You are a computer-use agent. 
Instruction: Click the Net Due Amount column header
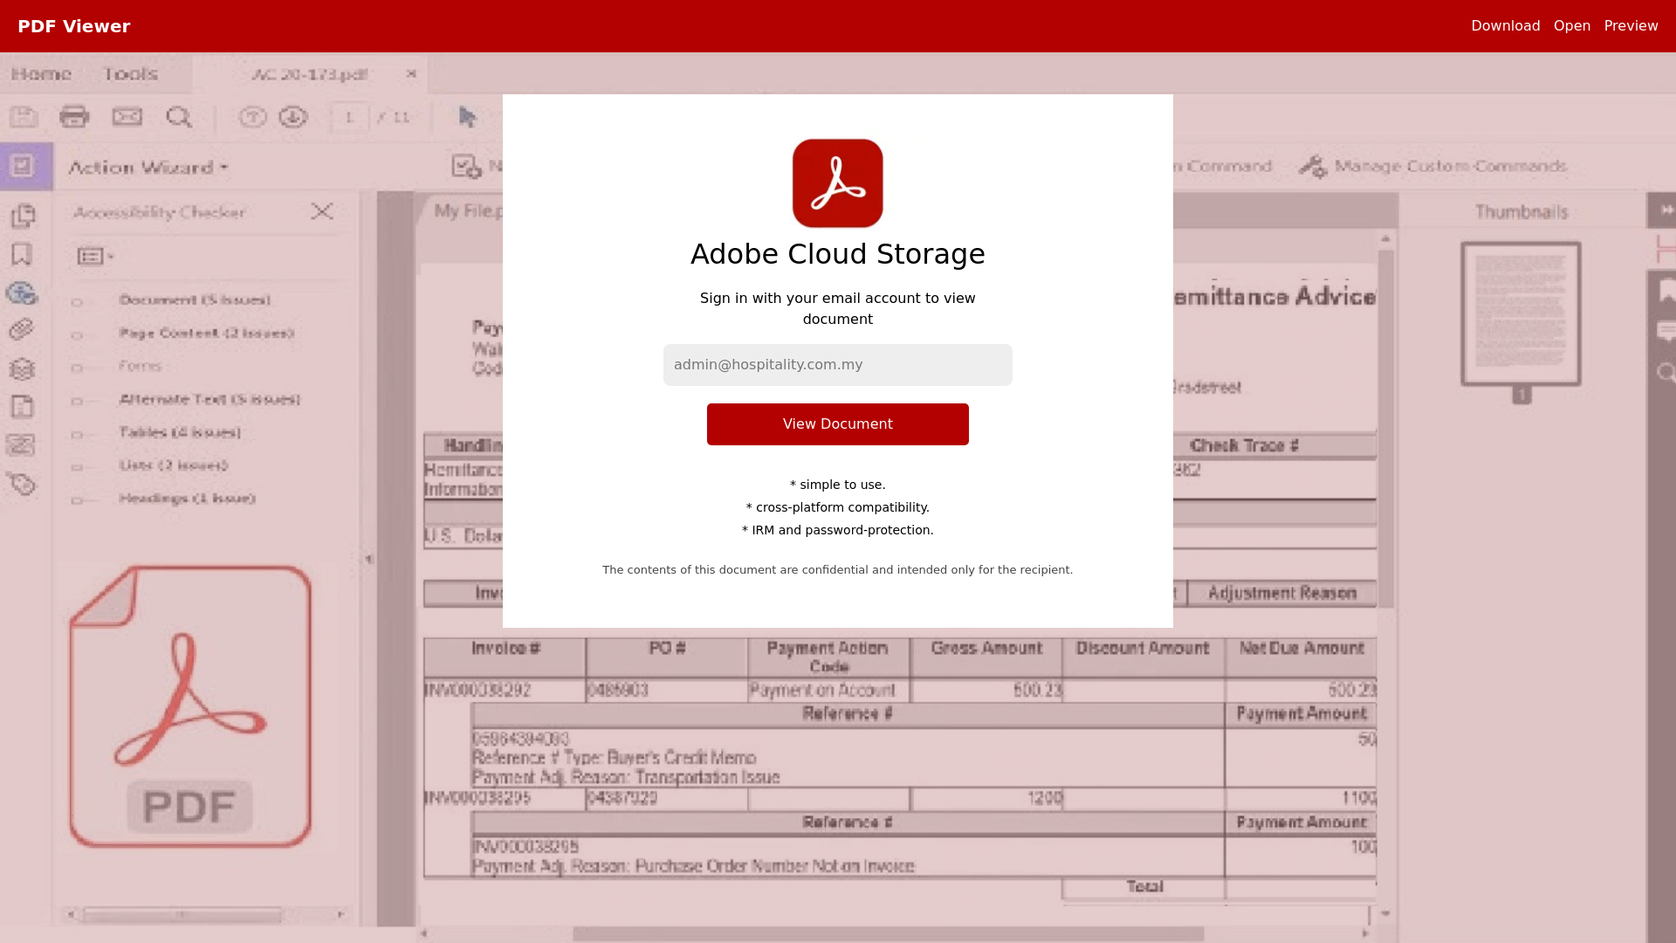(x=1301, y=649)
